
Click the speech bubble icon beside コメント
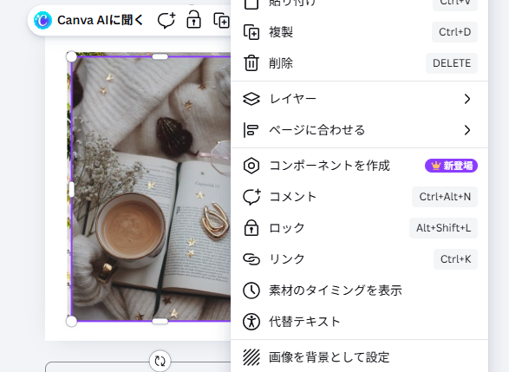point(251,197)
